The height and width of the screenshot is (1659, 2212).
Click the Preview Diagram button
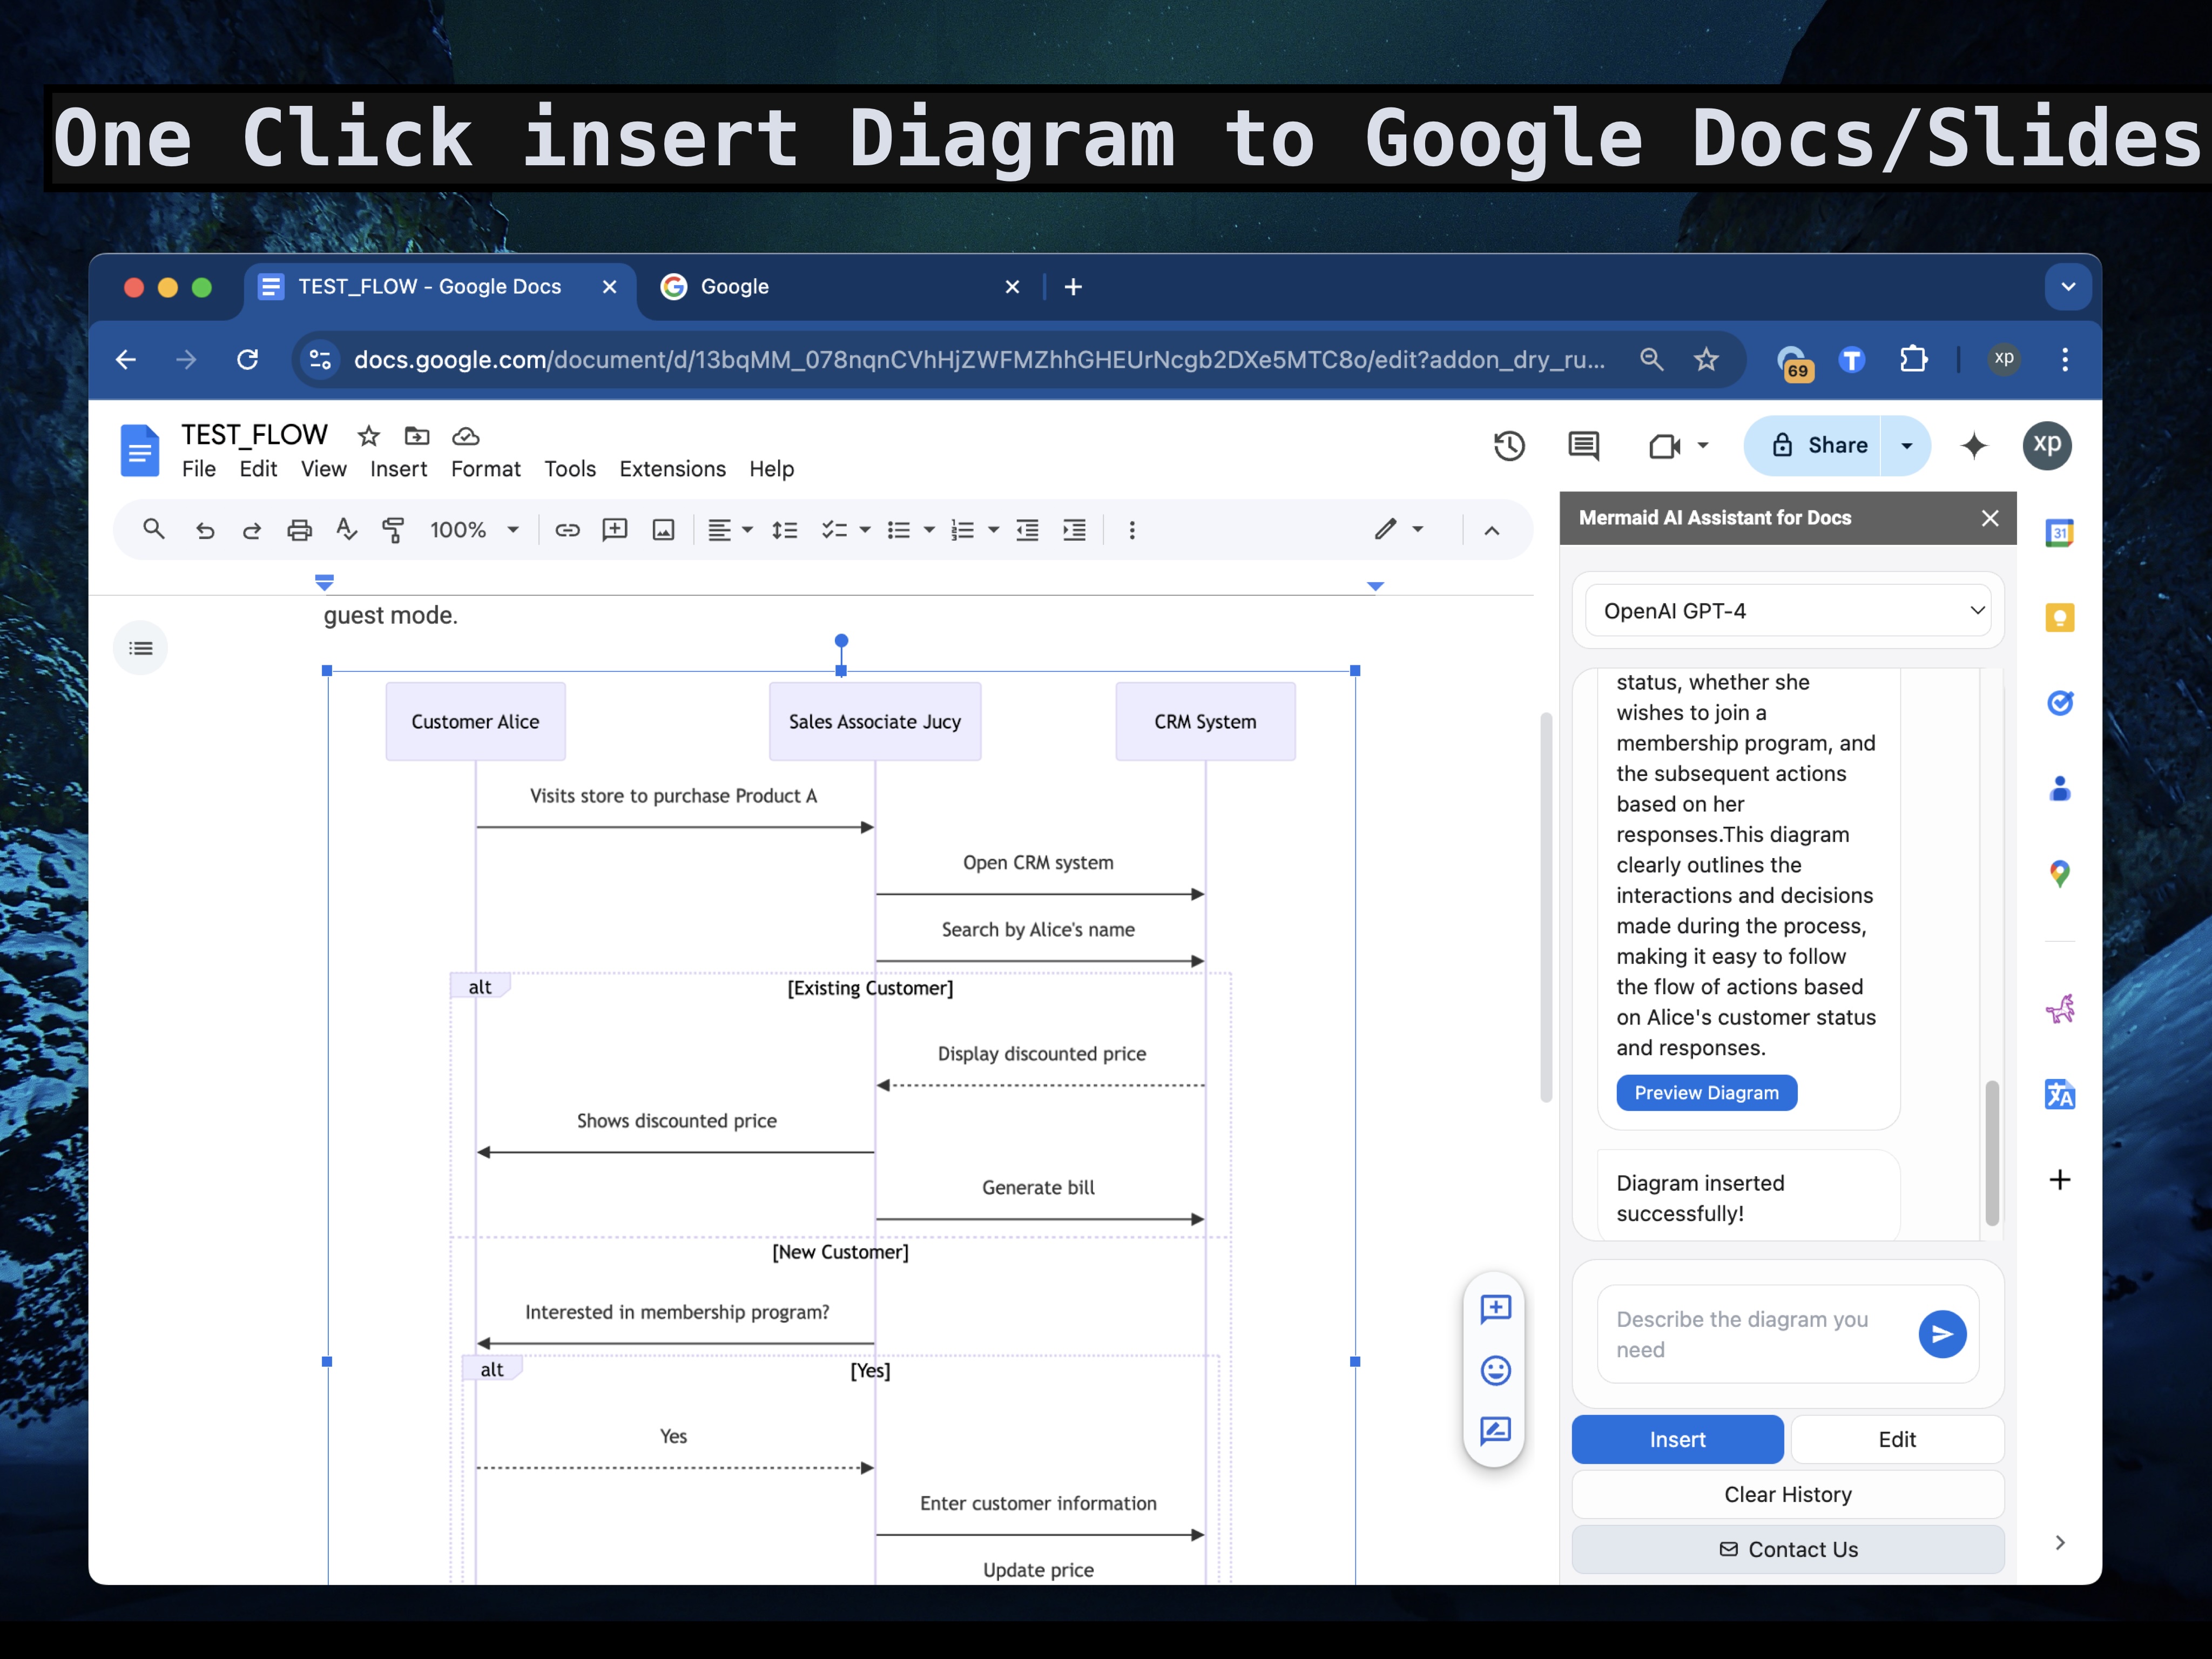click(1706, 1093)
